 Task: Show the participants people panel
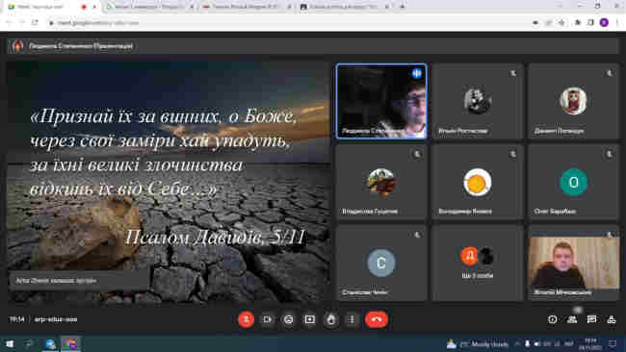(572, 319)
